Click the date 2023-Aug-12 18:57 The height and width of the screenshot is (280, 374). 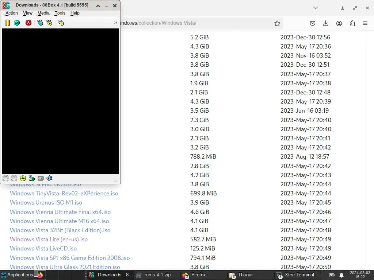tap(305, 156)
